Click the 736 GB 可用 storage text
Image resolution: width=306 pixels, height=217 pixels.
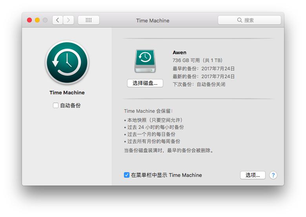pyautogui.click(x=197, y=61)
